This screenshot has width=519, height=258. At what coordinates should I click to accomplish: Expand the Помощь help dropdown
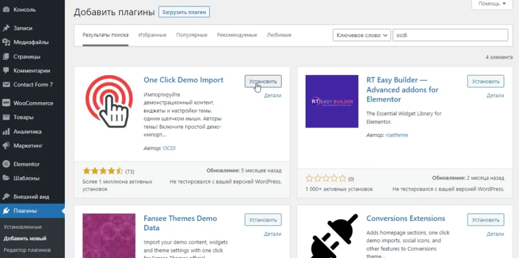pos(492,4)
